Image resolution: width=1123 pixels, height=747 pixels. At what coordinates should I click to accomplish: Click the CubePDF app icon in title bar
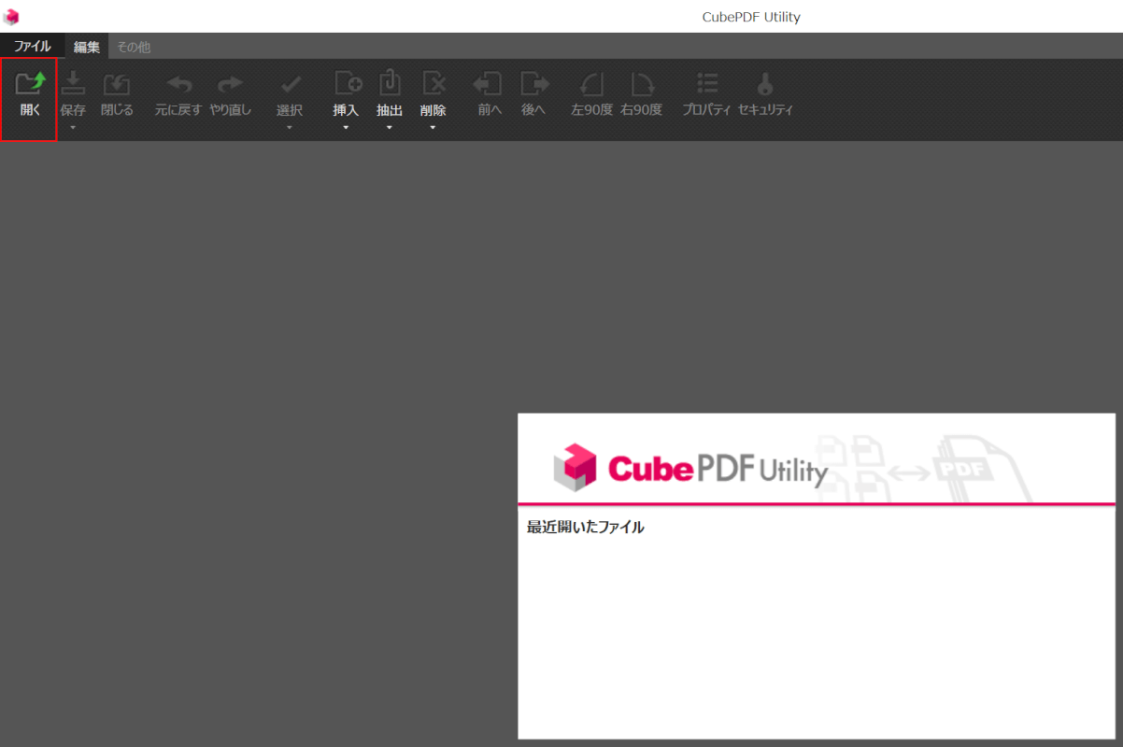(11, 16)
